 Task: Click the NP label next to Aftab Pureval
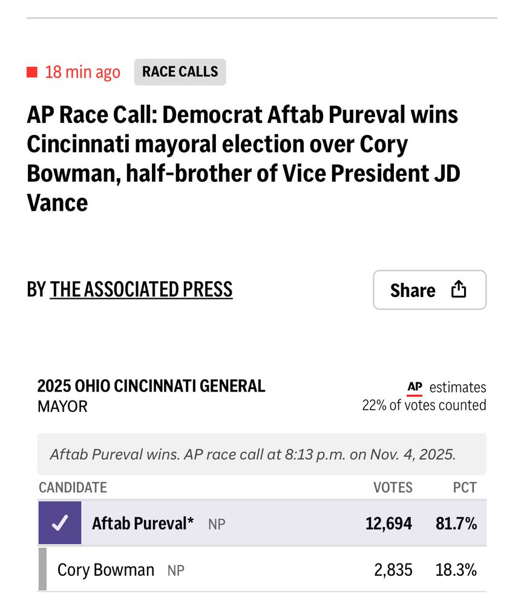(217, 524)
